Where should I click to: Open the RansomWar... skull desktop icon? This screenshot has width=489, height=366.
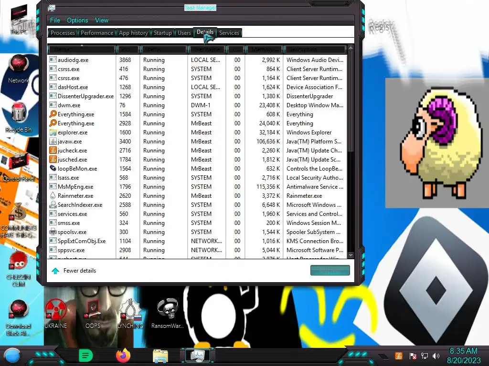168,314
